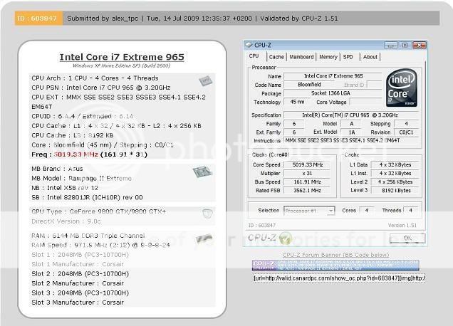Click the Slot 2 : 2048MB line
The width and height of the screenshot is (453, 326).
[x=80, y=274]
